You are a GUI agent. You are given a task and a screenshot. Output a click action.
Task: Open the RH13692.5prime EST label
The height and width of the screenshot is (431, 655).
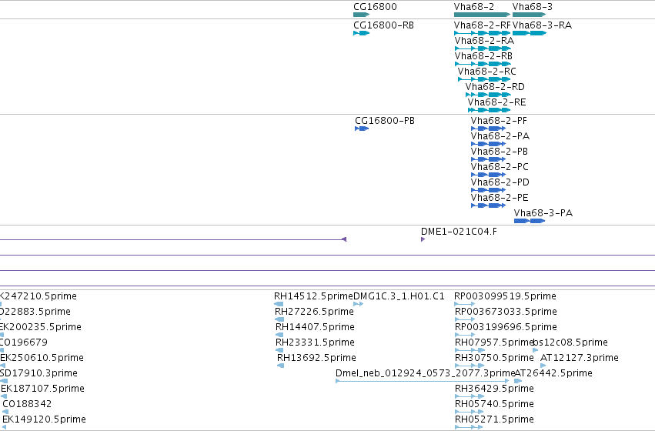[x=316, y=358]
